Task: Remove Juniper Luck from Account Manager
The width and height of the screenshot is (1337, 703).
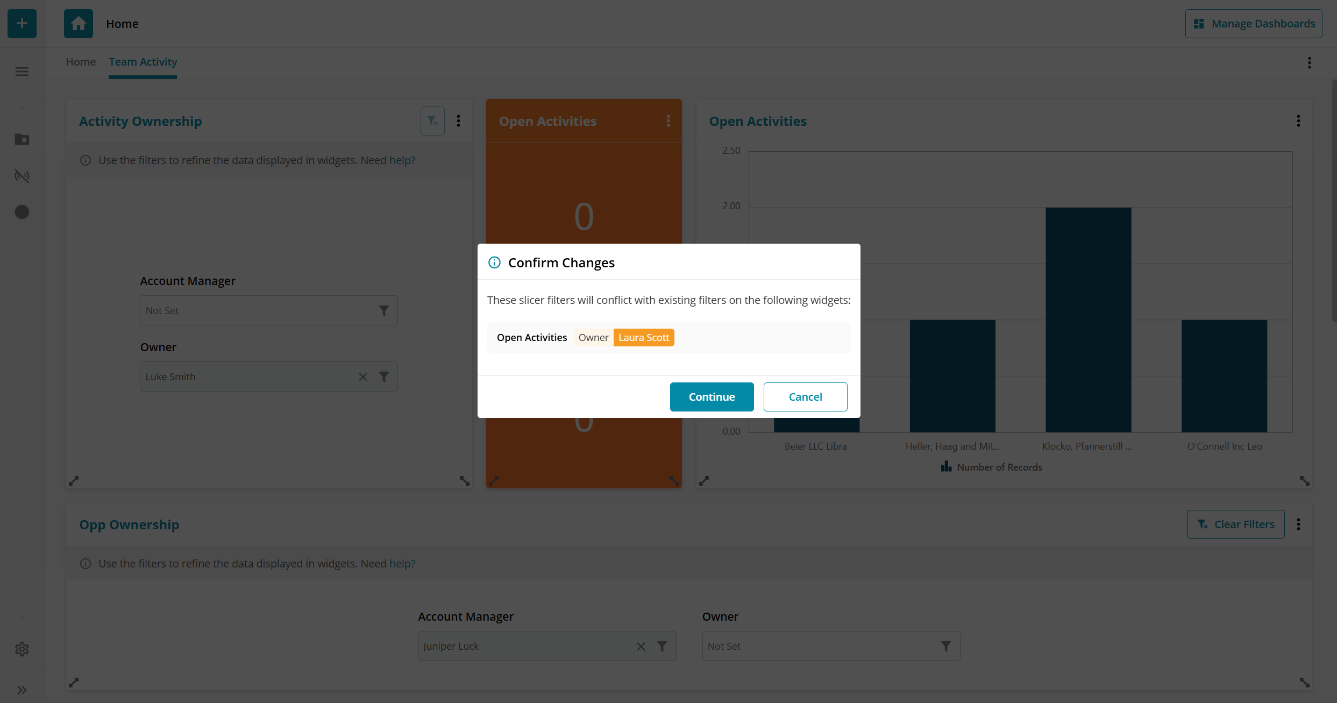Action: [x=641, y=647]
